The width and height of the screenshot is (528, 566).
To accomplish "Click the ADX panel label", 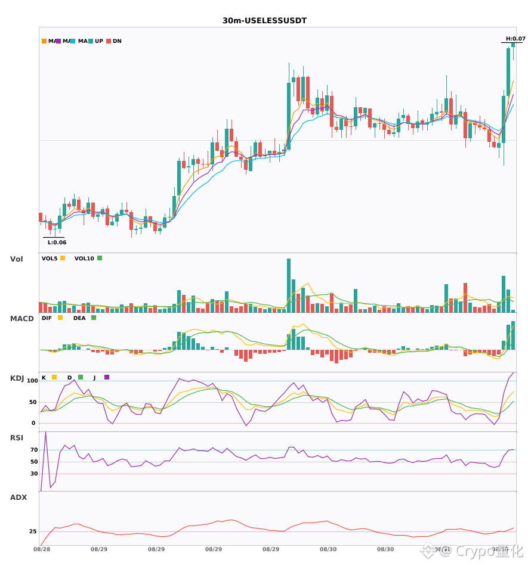I will 18,497.
